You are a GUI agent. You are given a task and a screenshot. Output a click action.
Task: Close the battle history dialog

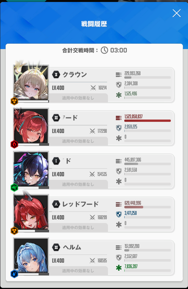point(176,13)
